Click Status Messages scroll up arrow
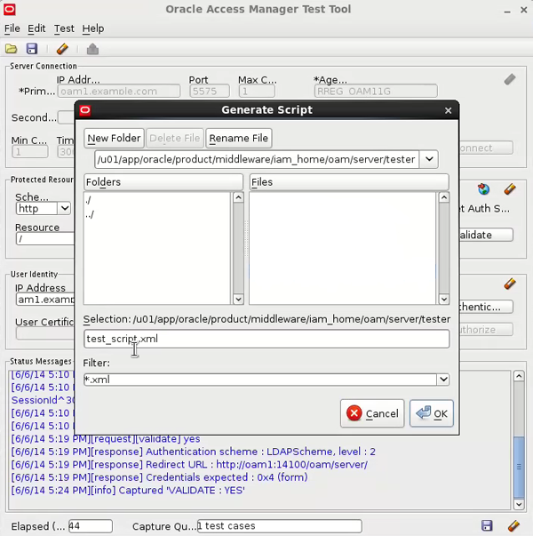The height and width of the screenshot is (536, 533). (519, 376)
